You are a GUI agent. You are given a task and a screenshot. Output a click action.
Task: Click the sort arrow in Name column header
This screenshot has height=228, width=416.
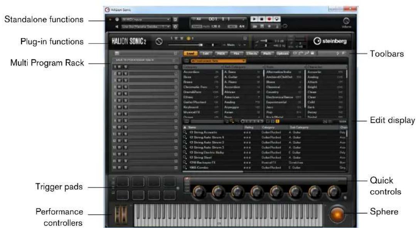(x=185, y=127)
